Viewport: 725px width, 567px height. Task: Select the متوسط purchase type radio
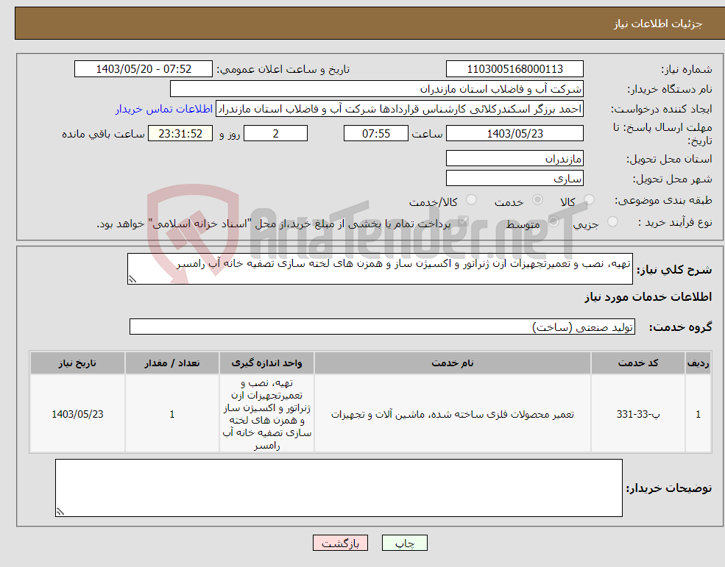coord(554,222)
